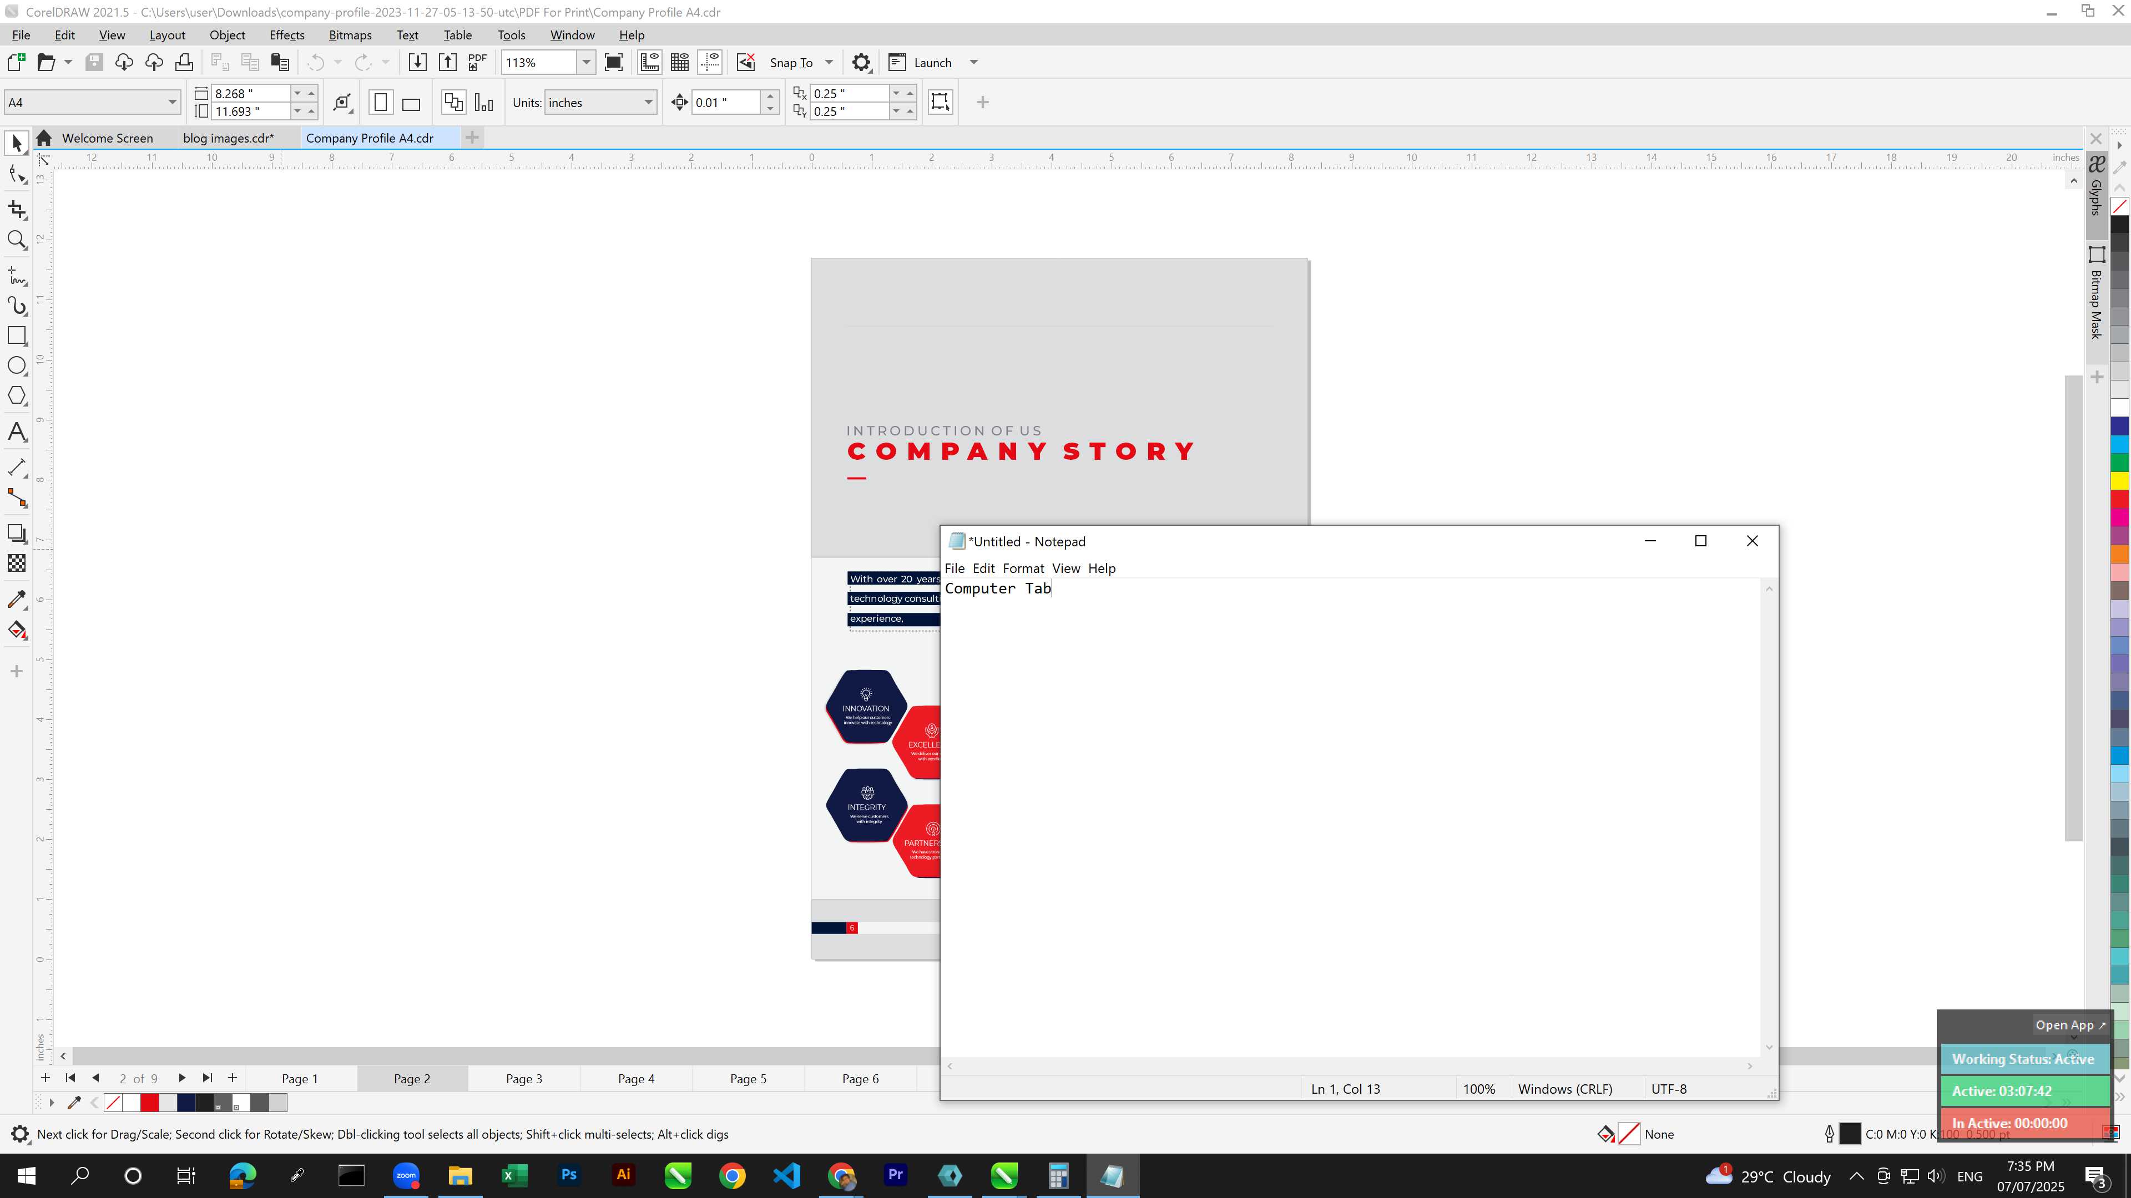2131x1198 pixels.
Task: Open the page width dropdown arrow
Action: coord(298,93)
